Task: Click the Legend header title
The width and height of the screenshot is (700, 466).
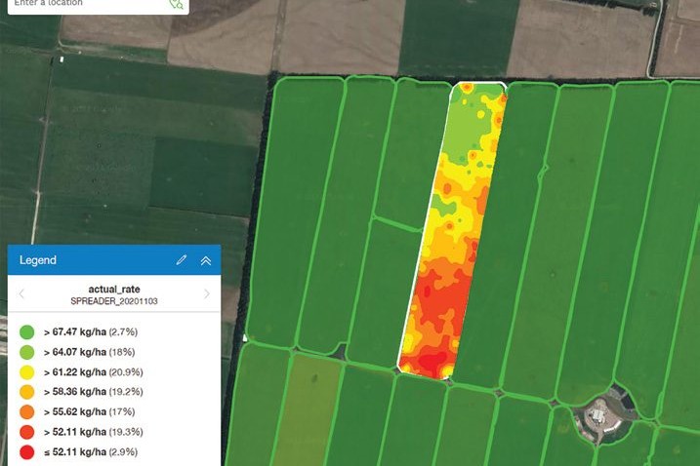Action: 38,260
